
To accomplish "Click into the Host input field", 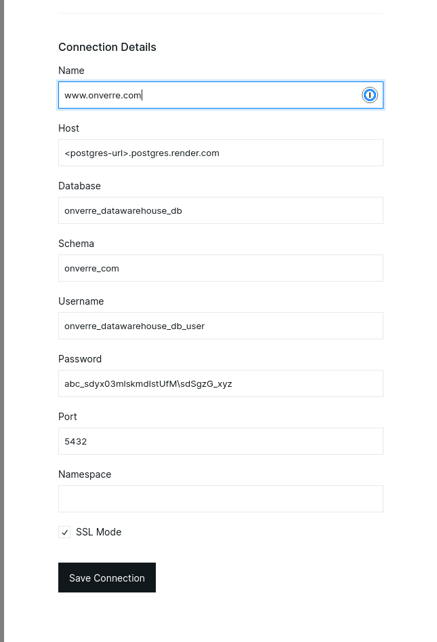I will point(220,153).
